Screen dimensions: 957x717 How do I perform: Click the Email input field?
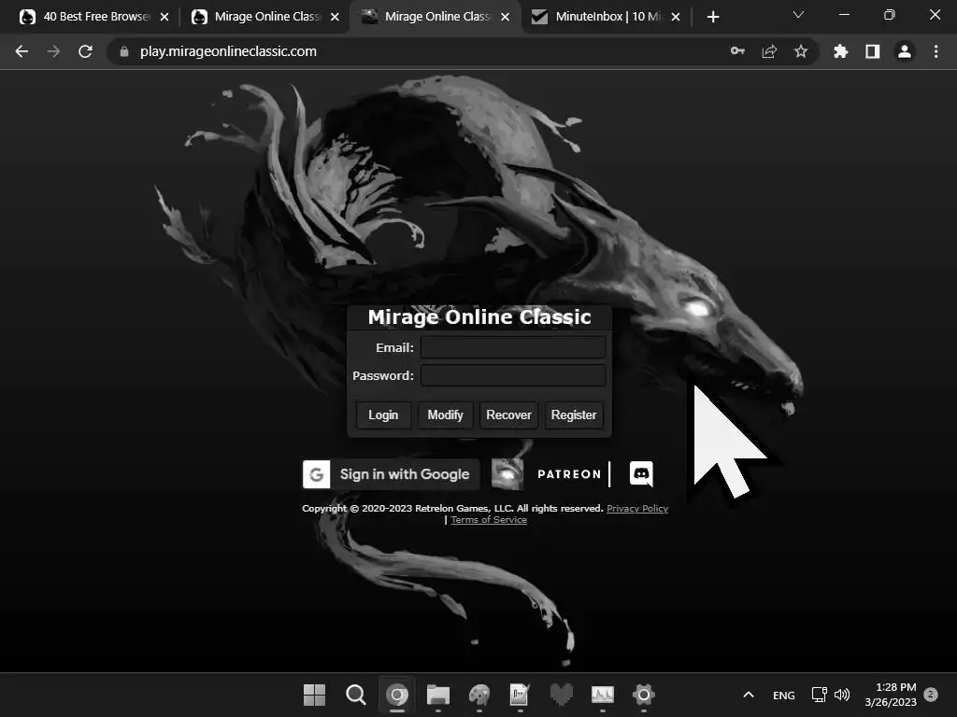(513, 347)
